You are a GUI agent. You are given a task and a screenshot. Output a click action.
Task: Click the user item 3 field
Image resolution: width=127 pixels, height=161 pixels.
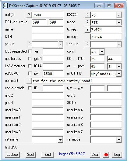pos(48,132)
